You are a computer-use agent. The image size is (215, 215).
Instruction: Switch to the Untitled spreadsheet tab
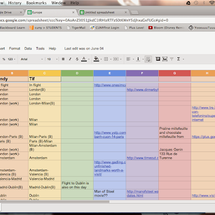pos(103,12)
